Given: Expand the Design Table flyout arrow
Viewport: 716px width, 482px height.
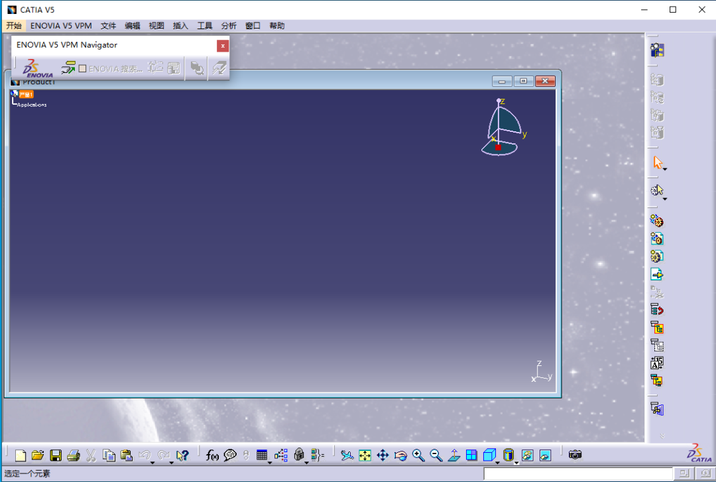Looking at the screenshot, I should click(x=269, y=463).
